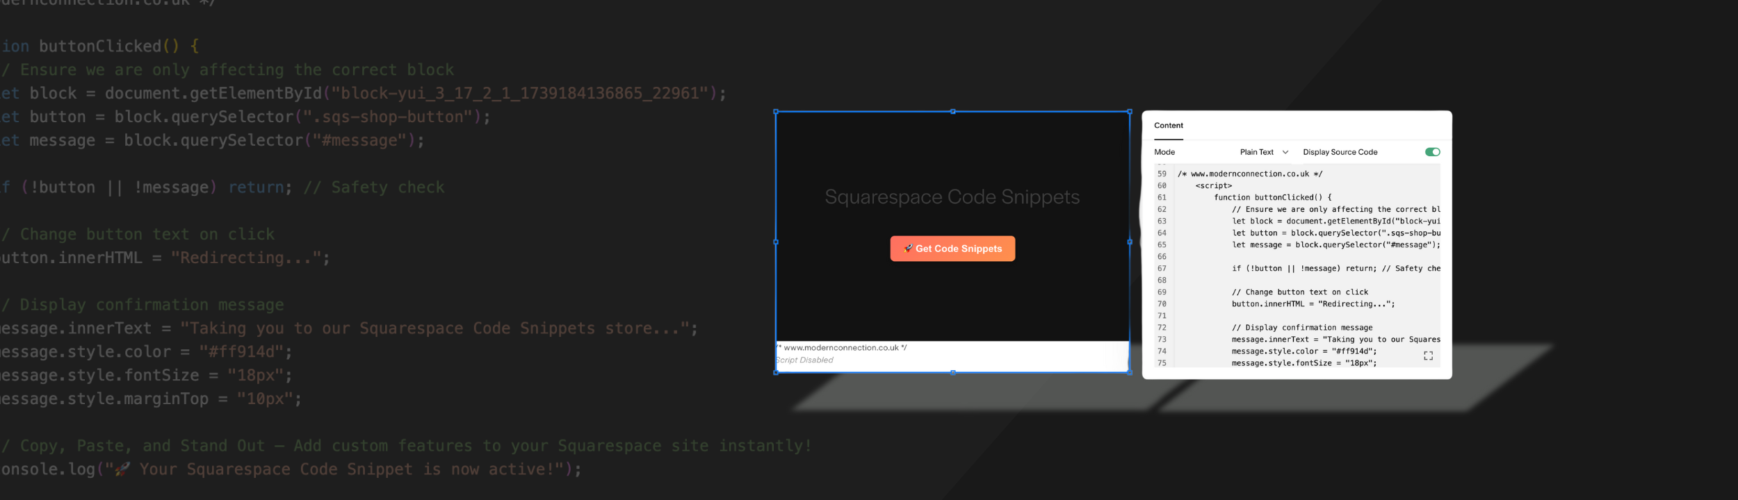
Task: Click the rocket emoji on the orange button
Action: [908, 248]
